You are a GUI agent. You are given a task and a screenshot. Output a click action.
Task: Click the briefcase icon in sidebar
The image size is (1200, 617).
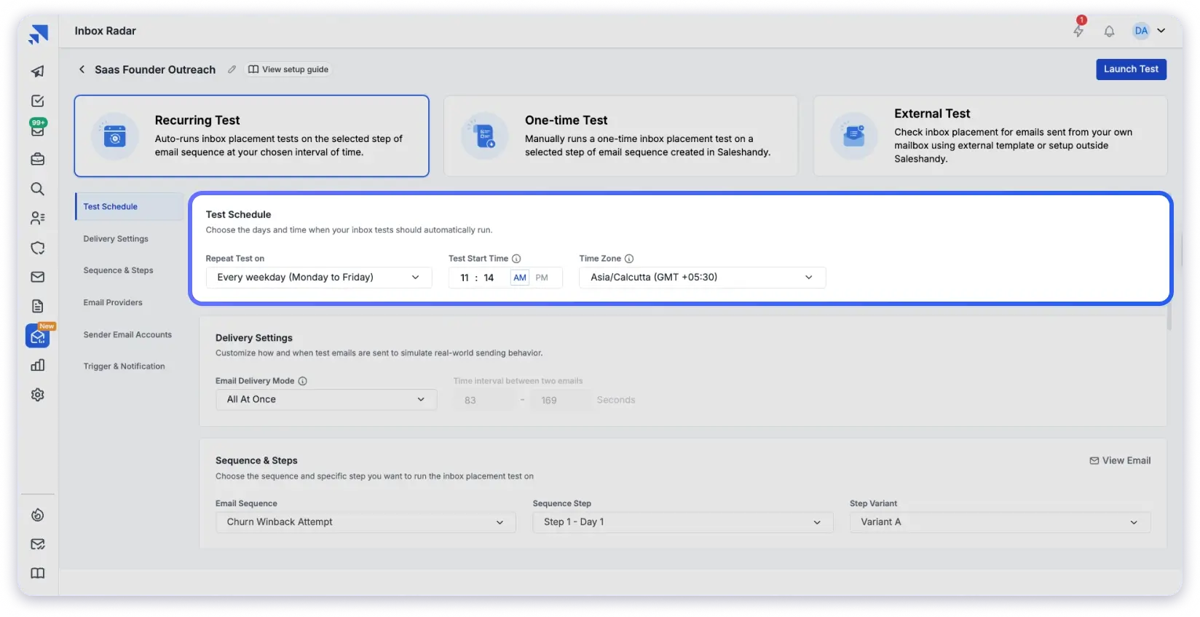[x=38, y=160]
